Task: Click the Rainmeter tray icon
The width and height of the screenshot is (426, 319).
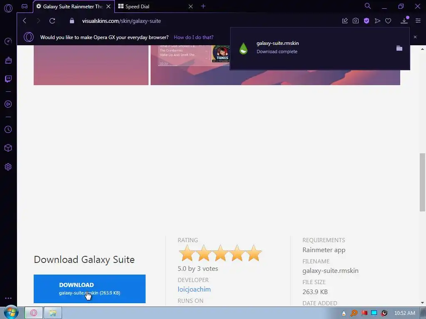Action: tap(344, 313)
